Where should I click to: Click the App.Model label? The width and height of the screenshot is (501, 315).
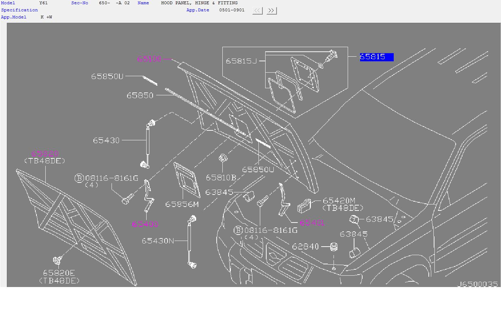[x=14, y=17]
